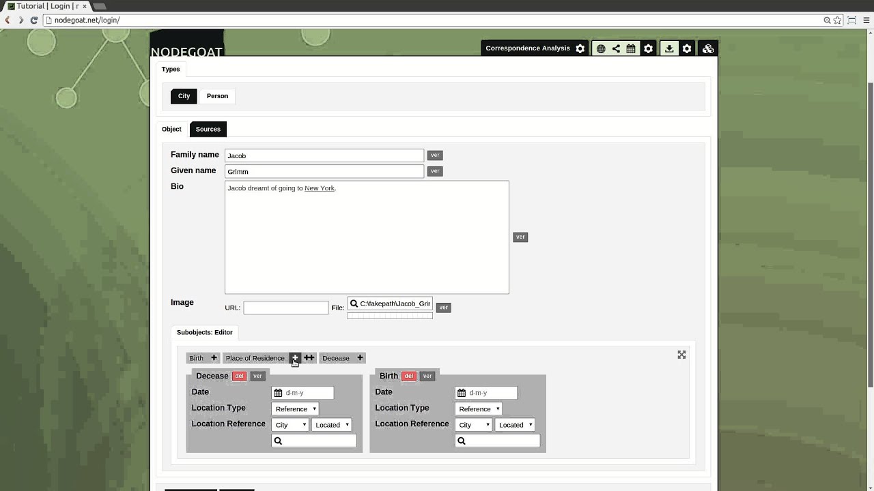
Task: Open export settings gear icon
Action: pos(687,48)
